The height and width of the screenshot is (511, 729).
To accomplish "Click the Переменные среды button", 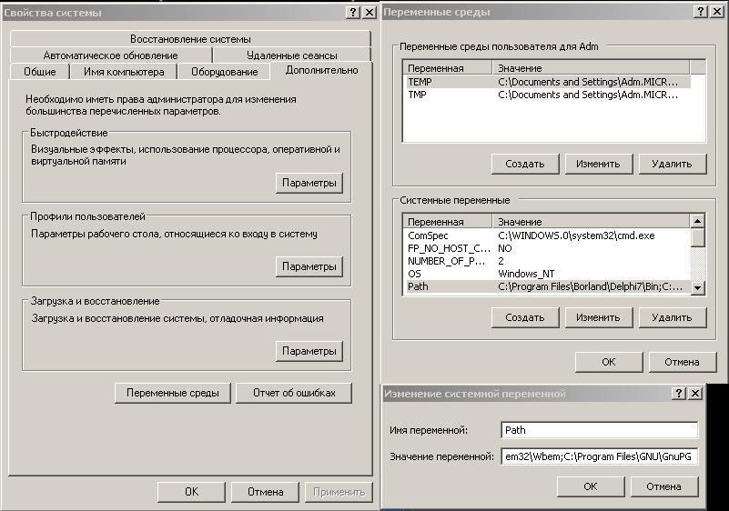I will pyautogui.click(x=172, y=393).
